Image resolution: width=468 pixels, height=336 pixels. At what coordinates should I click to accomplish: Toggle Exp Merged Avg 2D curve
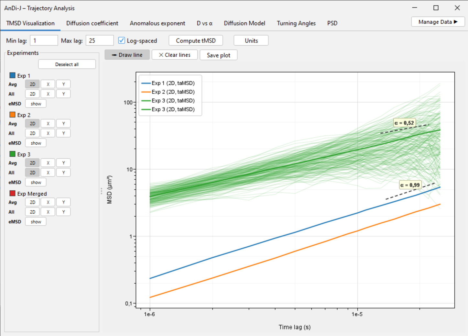[32, 202]
